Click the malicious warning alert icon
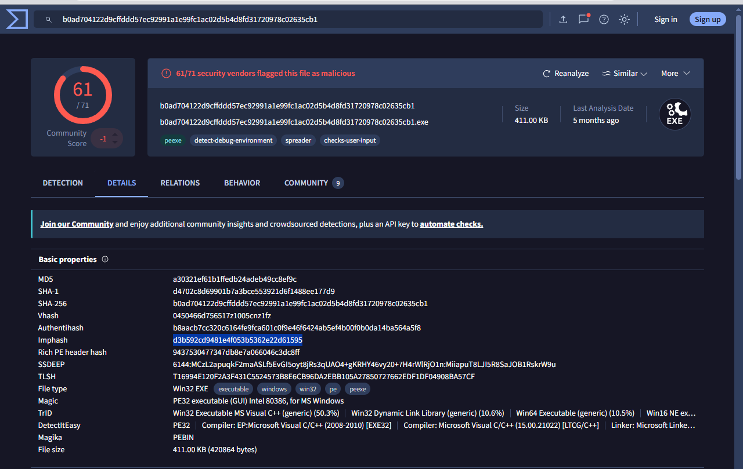Viewport: 743px width, 469px height. 166,74
